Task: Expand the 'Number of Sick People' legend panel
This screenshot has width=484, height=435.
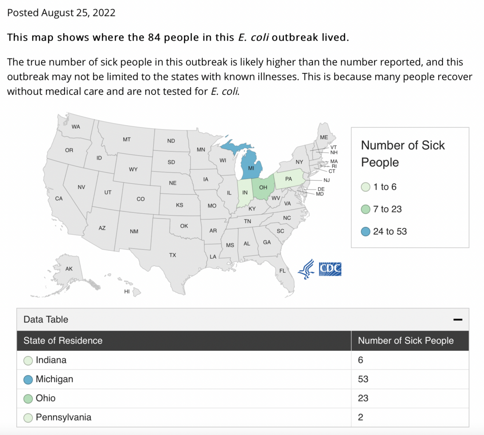Action: tap(403, 154)
